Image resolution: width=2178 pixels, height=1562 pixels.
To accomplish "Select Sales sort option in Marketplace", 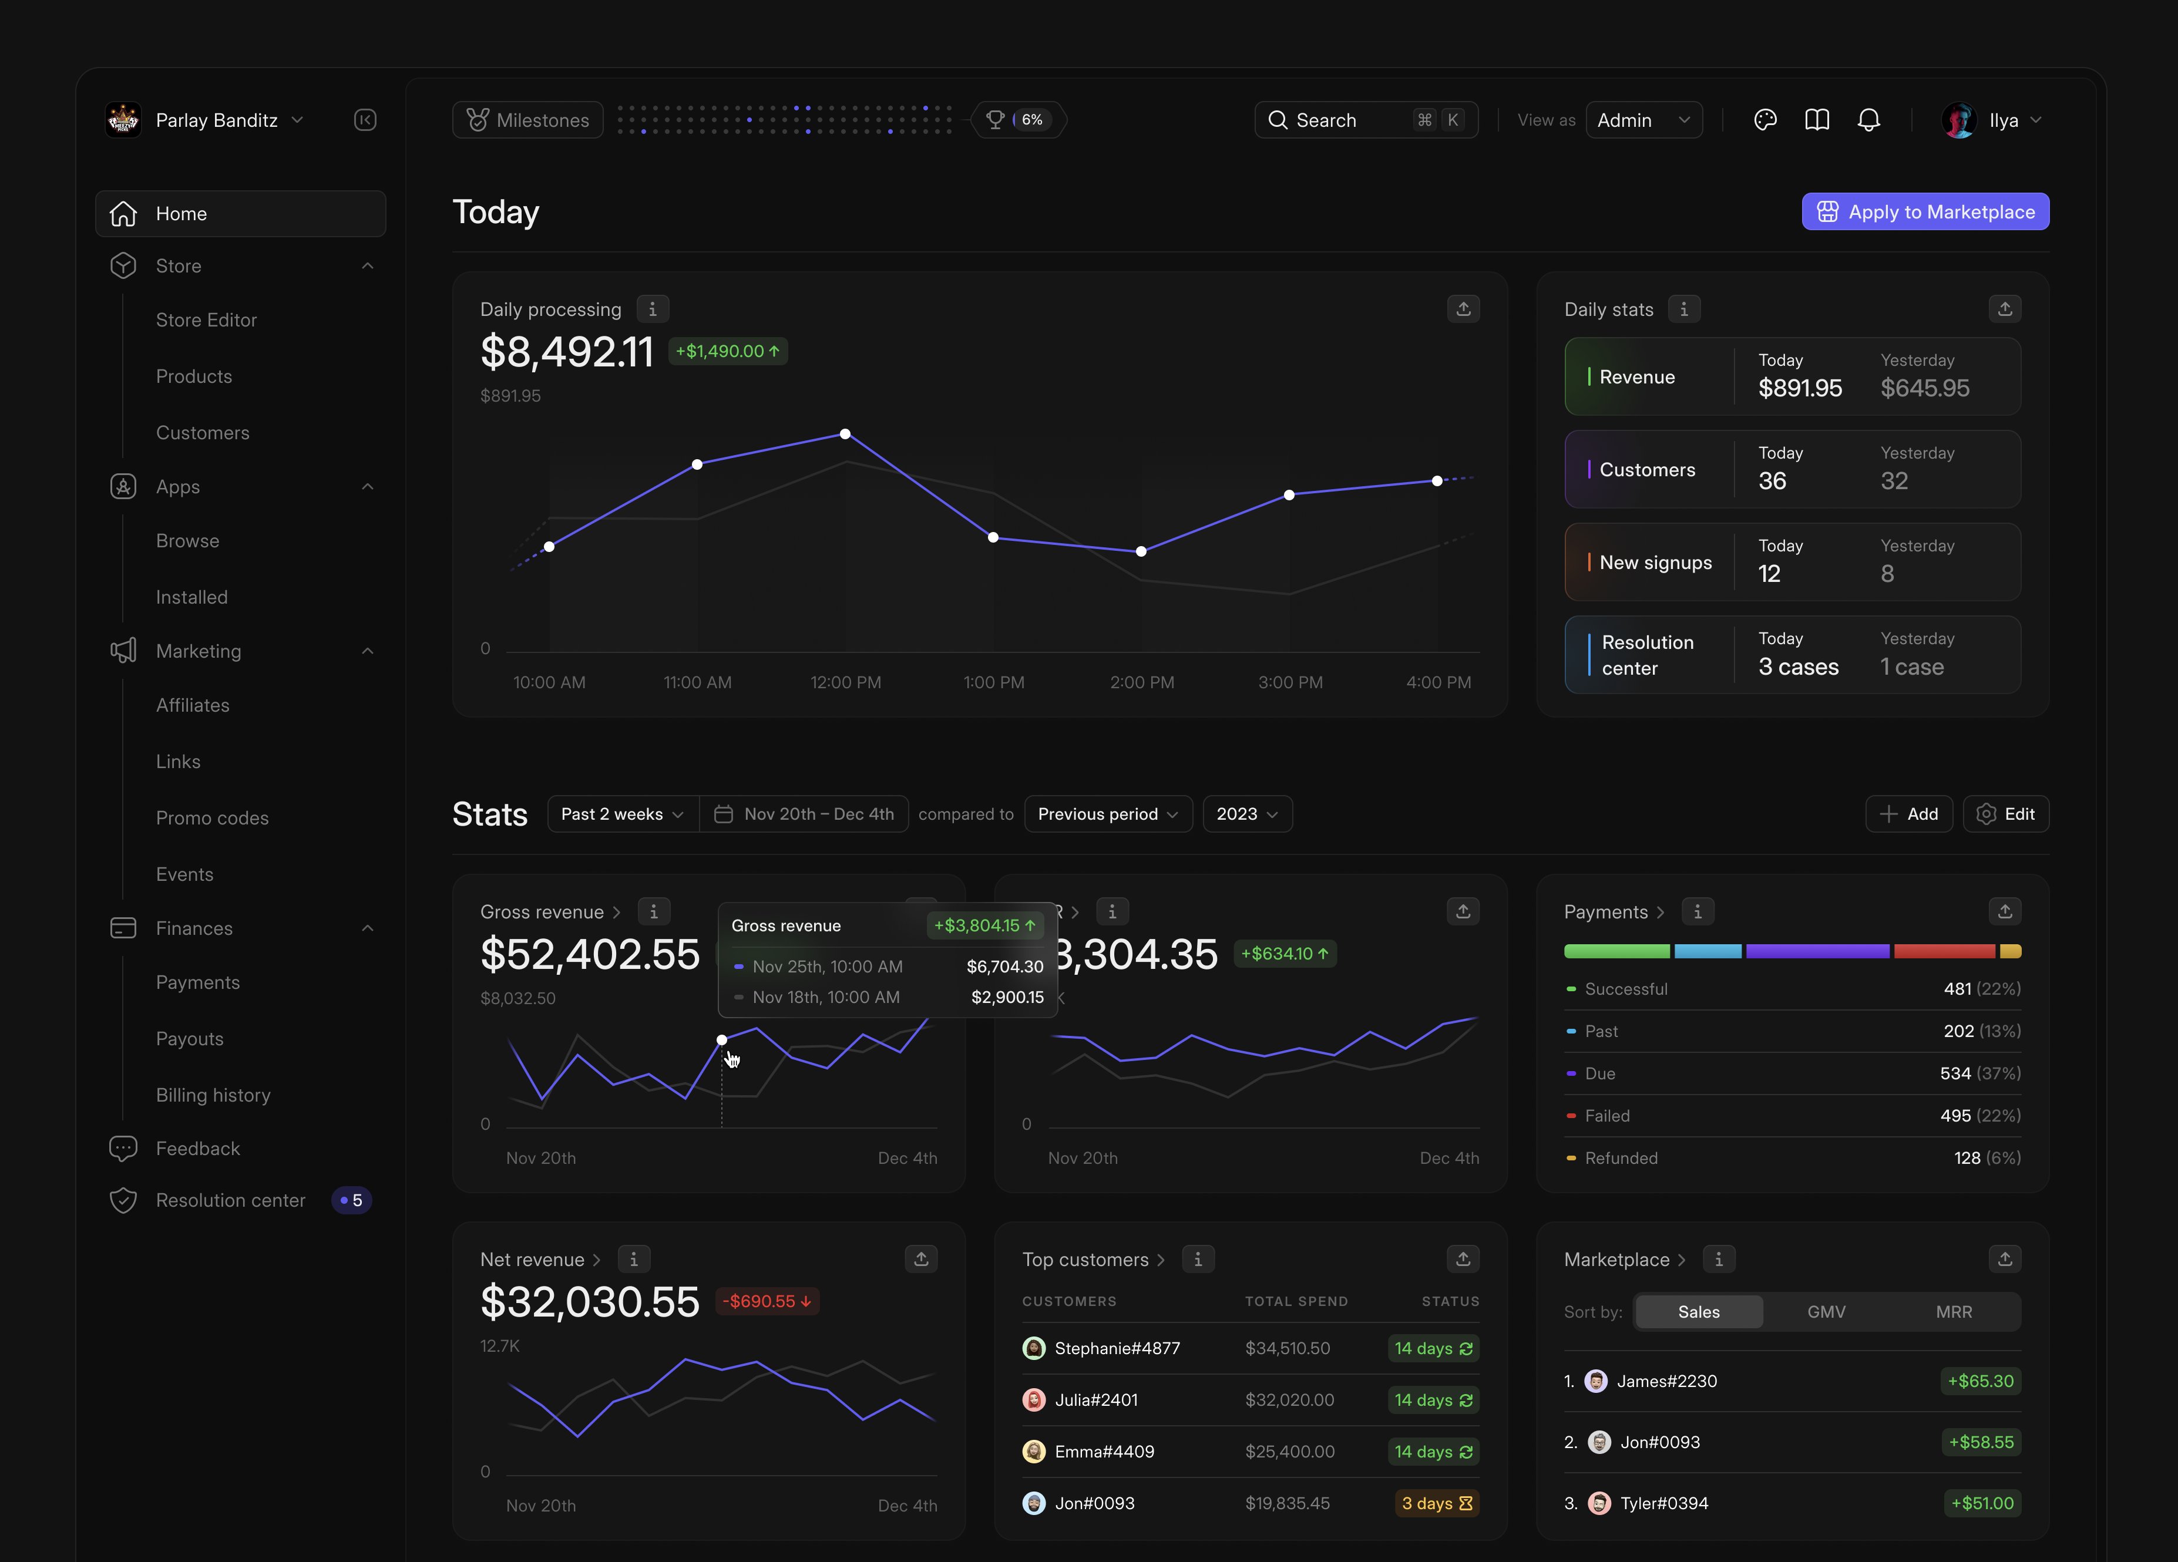I will coord(1698,1311).
